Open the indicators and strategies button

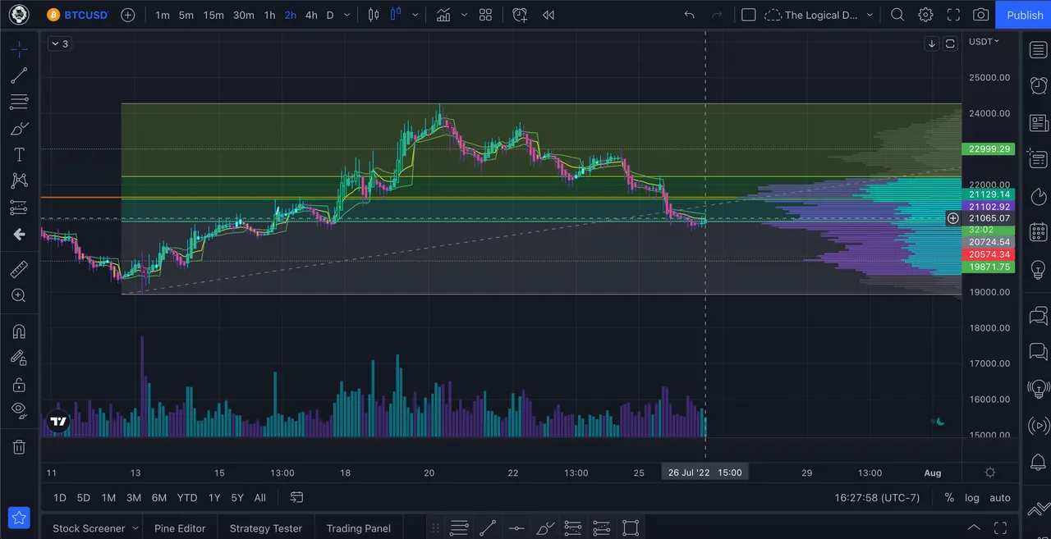click(443, 15)
